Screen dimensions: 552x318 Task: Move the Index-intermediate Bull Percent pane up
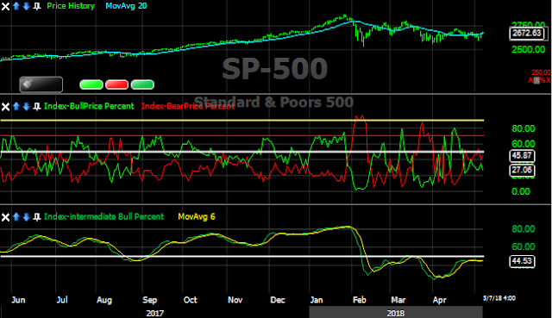pos(16,216)
